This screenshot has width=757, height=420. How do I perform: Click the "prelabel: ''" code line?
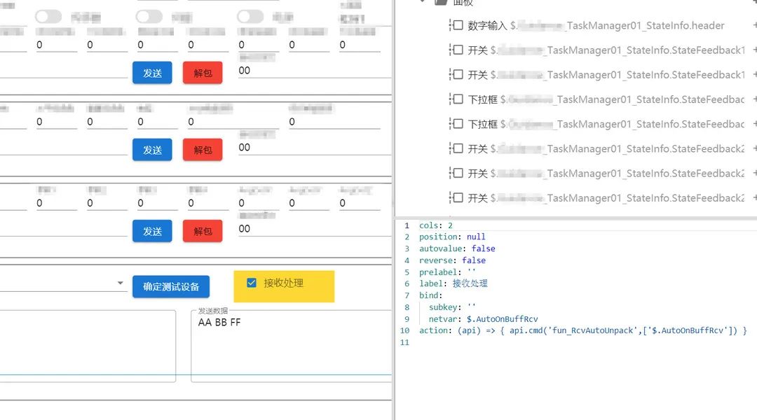[447, 272]
